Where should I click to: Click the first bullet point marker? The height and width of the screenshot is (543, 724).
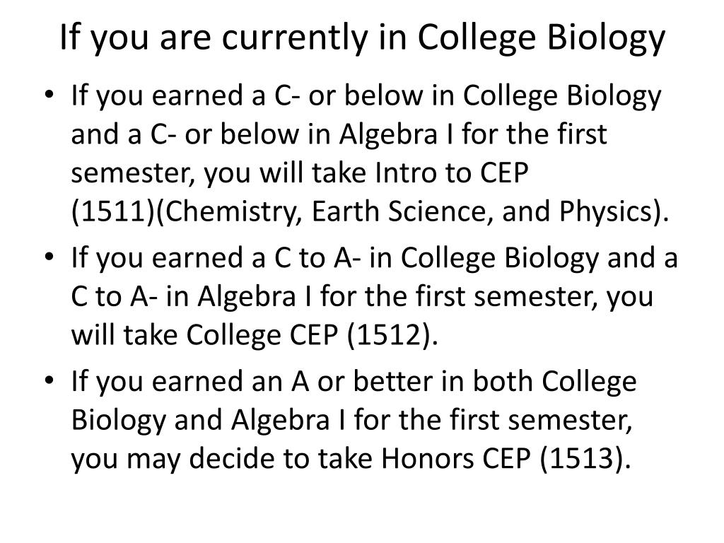(49, 94)
